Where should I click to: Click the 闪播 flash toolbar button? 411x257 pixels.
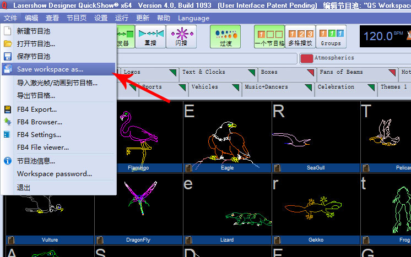tap(181, 37)
